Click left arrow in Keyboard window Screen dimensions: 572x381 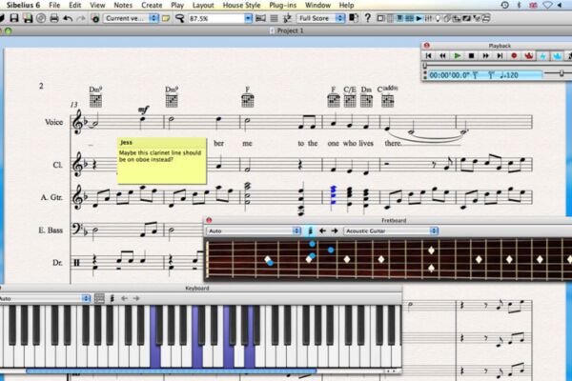coord(124,298)
